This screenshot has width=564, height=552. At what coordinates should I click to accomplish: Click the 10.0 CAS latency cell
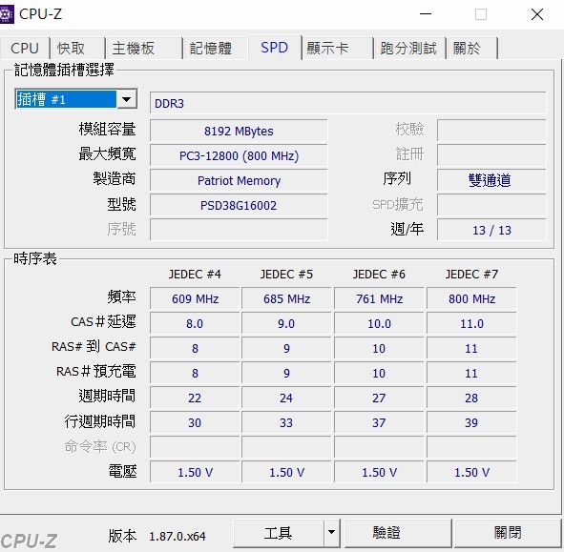[379, 323]
